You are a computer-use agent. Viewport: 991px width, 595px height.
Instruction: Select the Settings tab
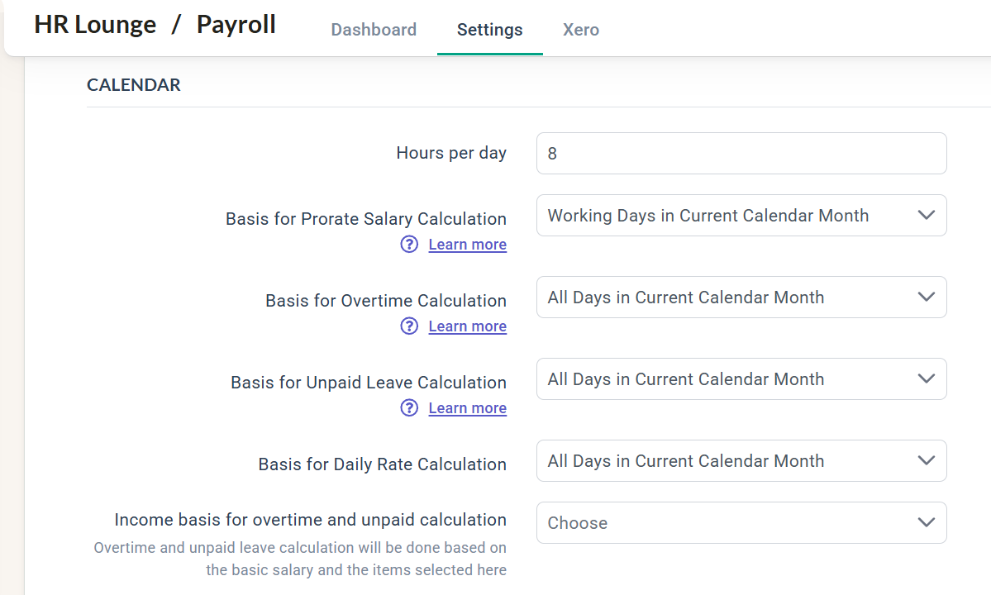point(489,29)
